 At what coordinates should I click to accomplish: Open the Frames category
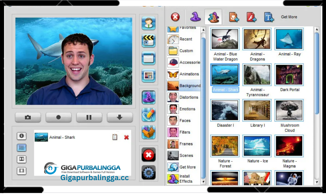tap(184, 144)
